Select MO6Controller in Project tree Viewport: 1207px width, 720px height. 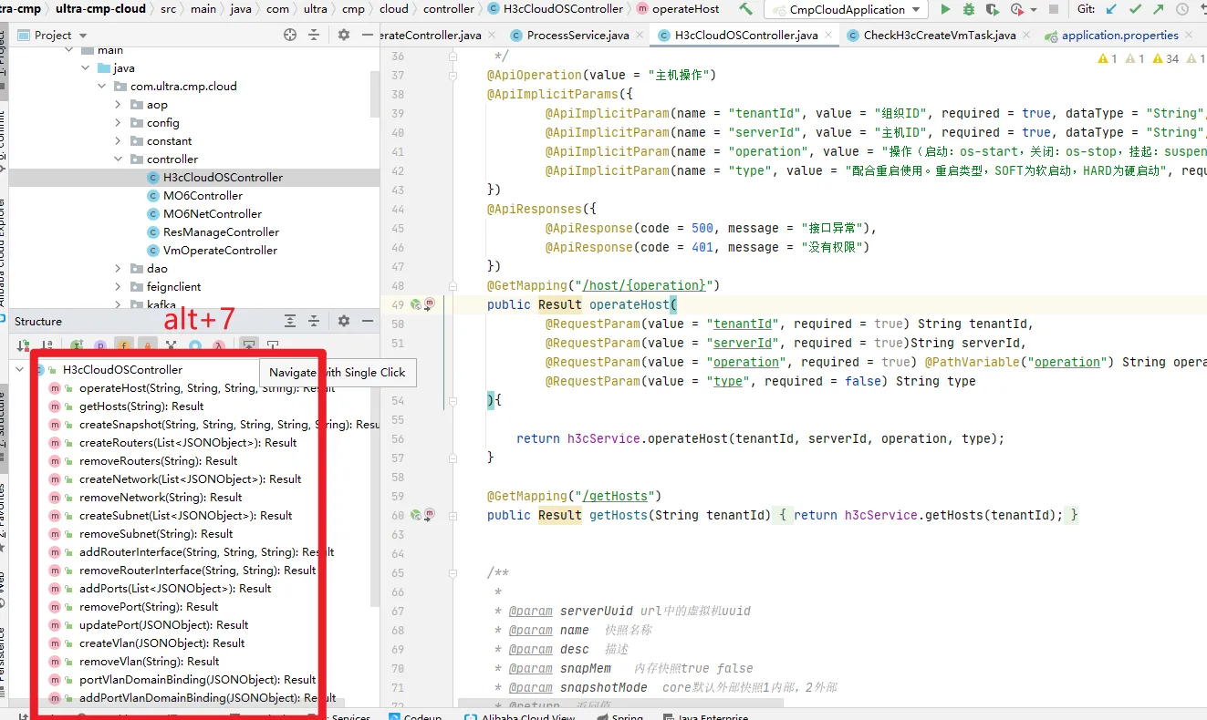click(203, 196)
